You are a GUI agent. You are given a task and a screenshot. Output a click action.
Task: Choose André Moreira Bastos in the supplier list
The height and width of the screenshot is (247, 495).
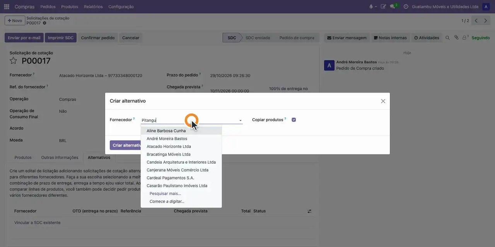181,139
